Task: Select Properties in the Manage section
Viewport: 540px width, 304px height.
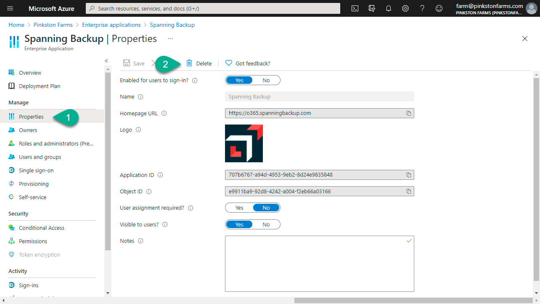Action: tap(52, 117)
